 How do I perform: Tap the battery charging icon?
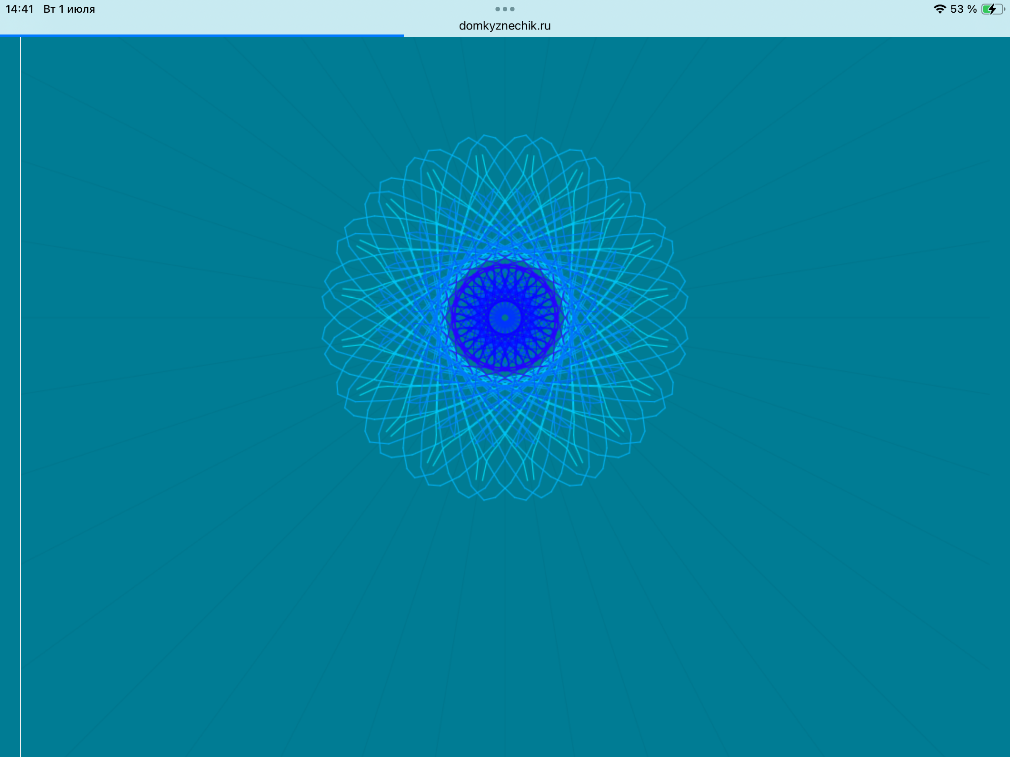(x=993, y=9)
